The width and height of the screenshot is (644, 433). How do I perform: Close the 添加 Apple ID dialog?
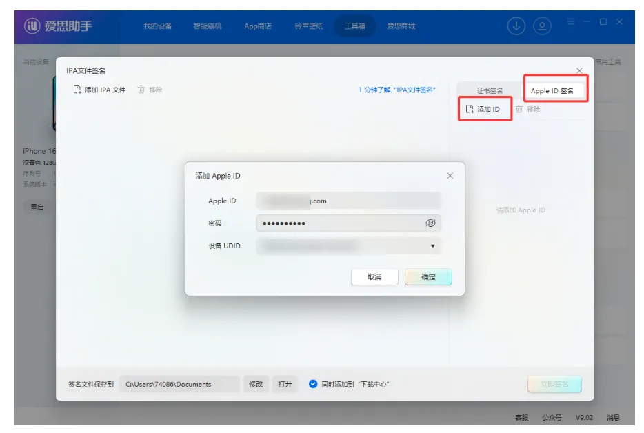pos(450,176)
